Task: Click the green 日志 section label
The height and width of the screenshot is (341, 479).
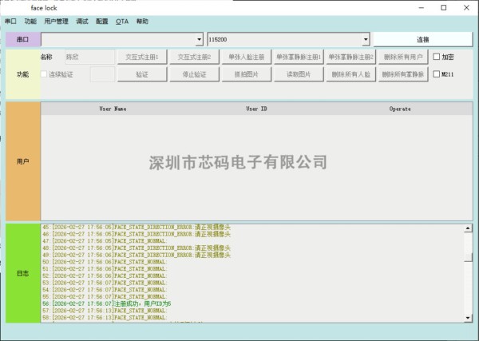Action: (x=23, y=273)
